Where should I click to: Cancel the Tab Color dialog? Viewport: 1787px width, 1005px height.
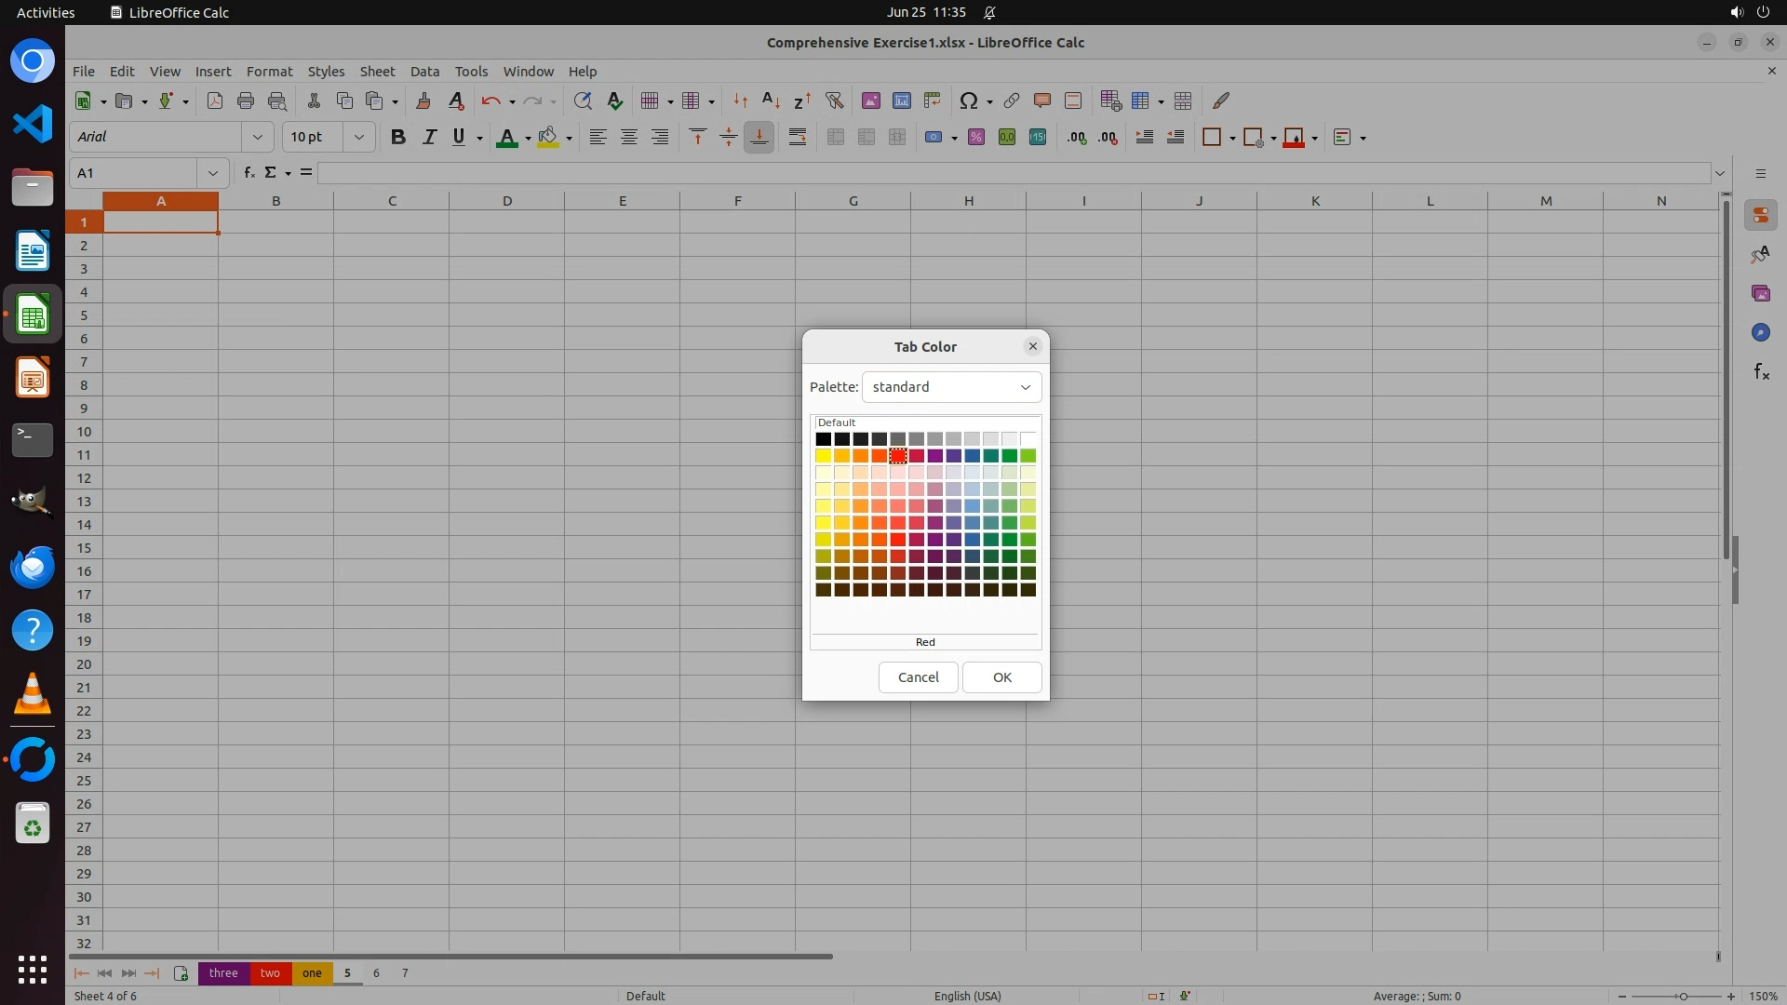918,677
